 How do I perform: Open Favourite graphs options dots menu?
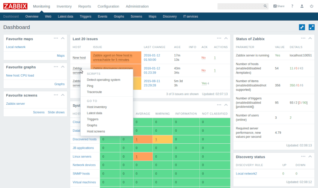click(x=56, y=66)
